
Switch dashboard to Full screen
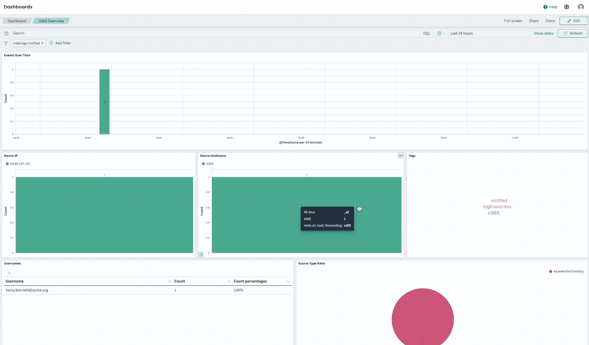pos(513,21)
